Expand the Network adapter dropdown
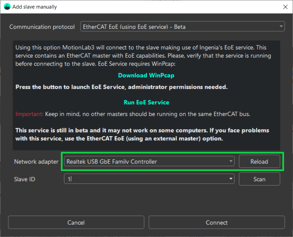293x237 pixels. [x=149, y=161]
